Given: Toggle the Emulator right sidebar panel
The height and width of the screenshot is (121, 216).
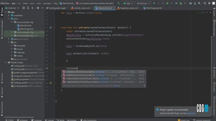Looking at the screenshot, I should [x=214, y=87].
